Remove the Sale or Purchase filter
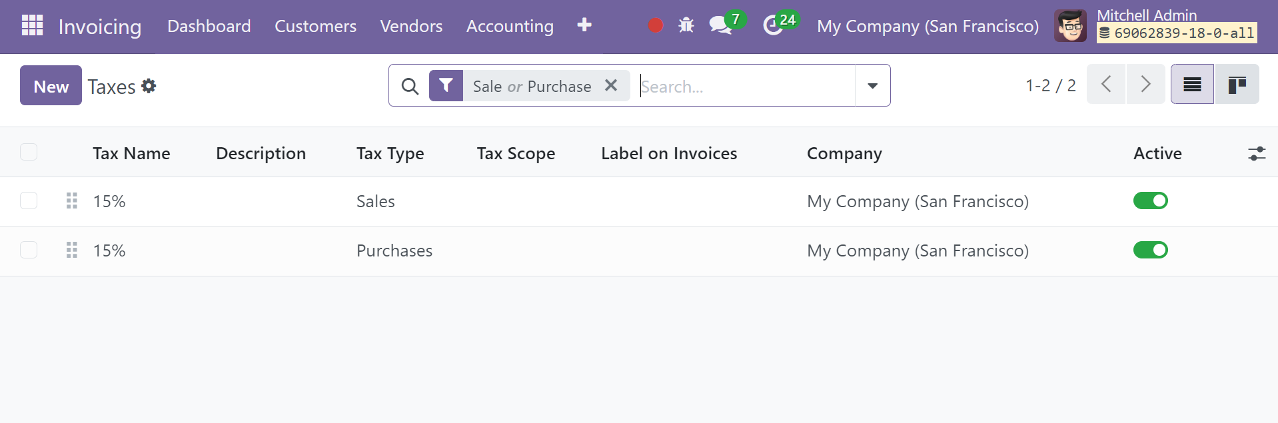Image resolution: width=1278 pixels, height=423 pixels. tap(611, 85)
